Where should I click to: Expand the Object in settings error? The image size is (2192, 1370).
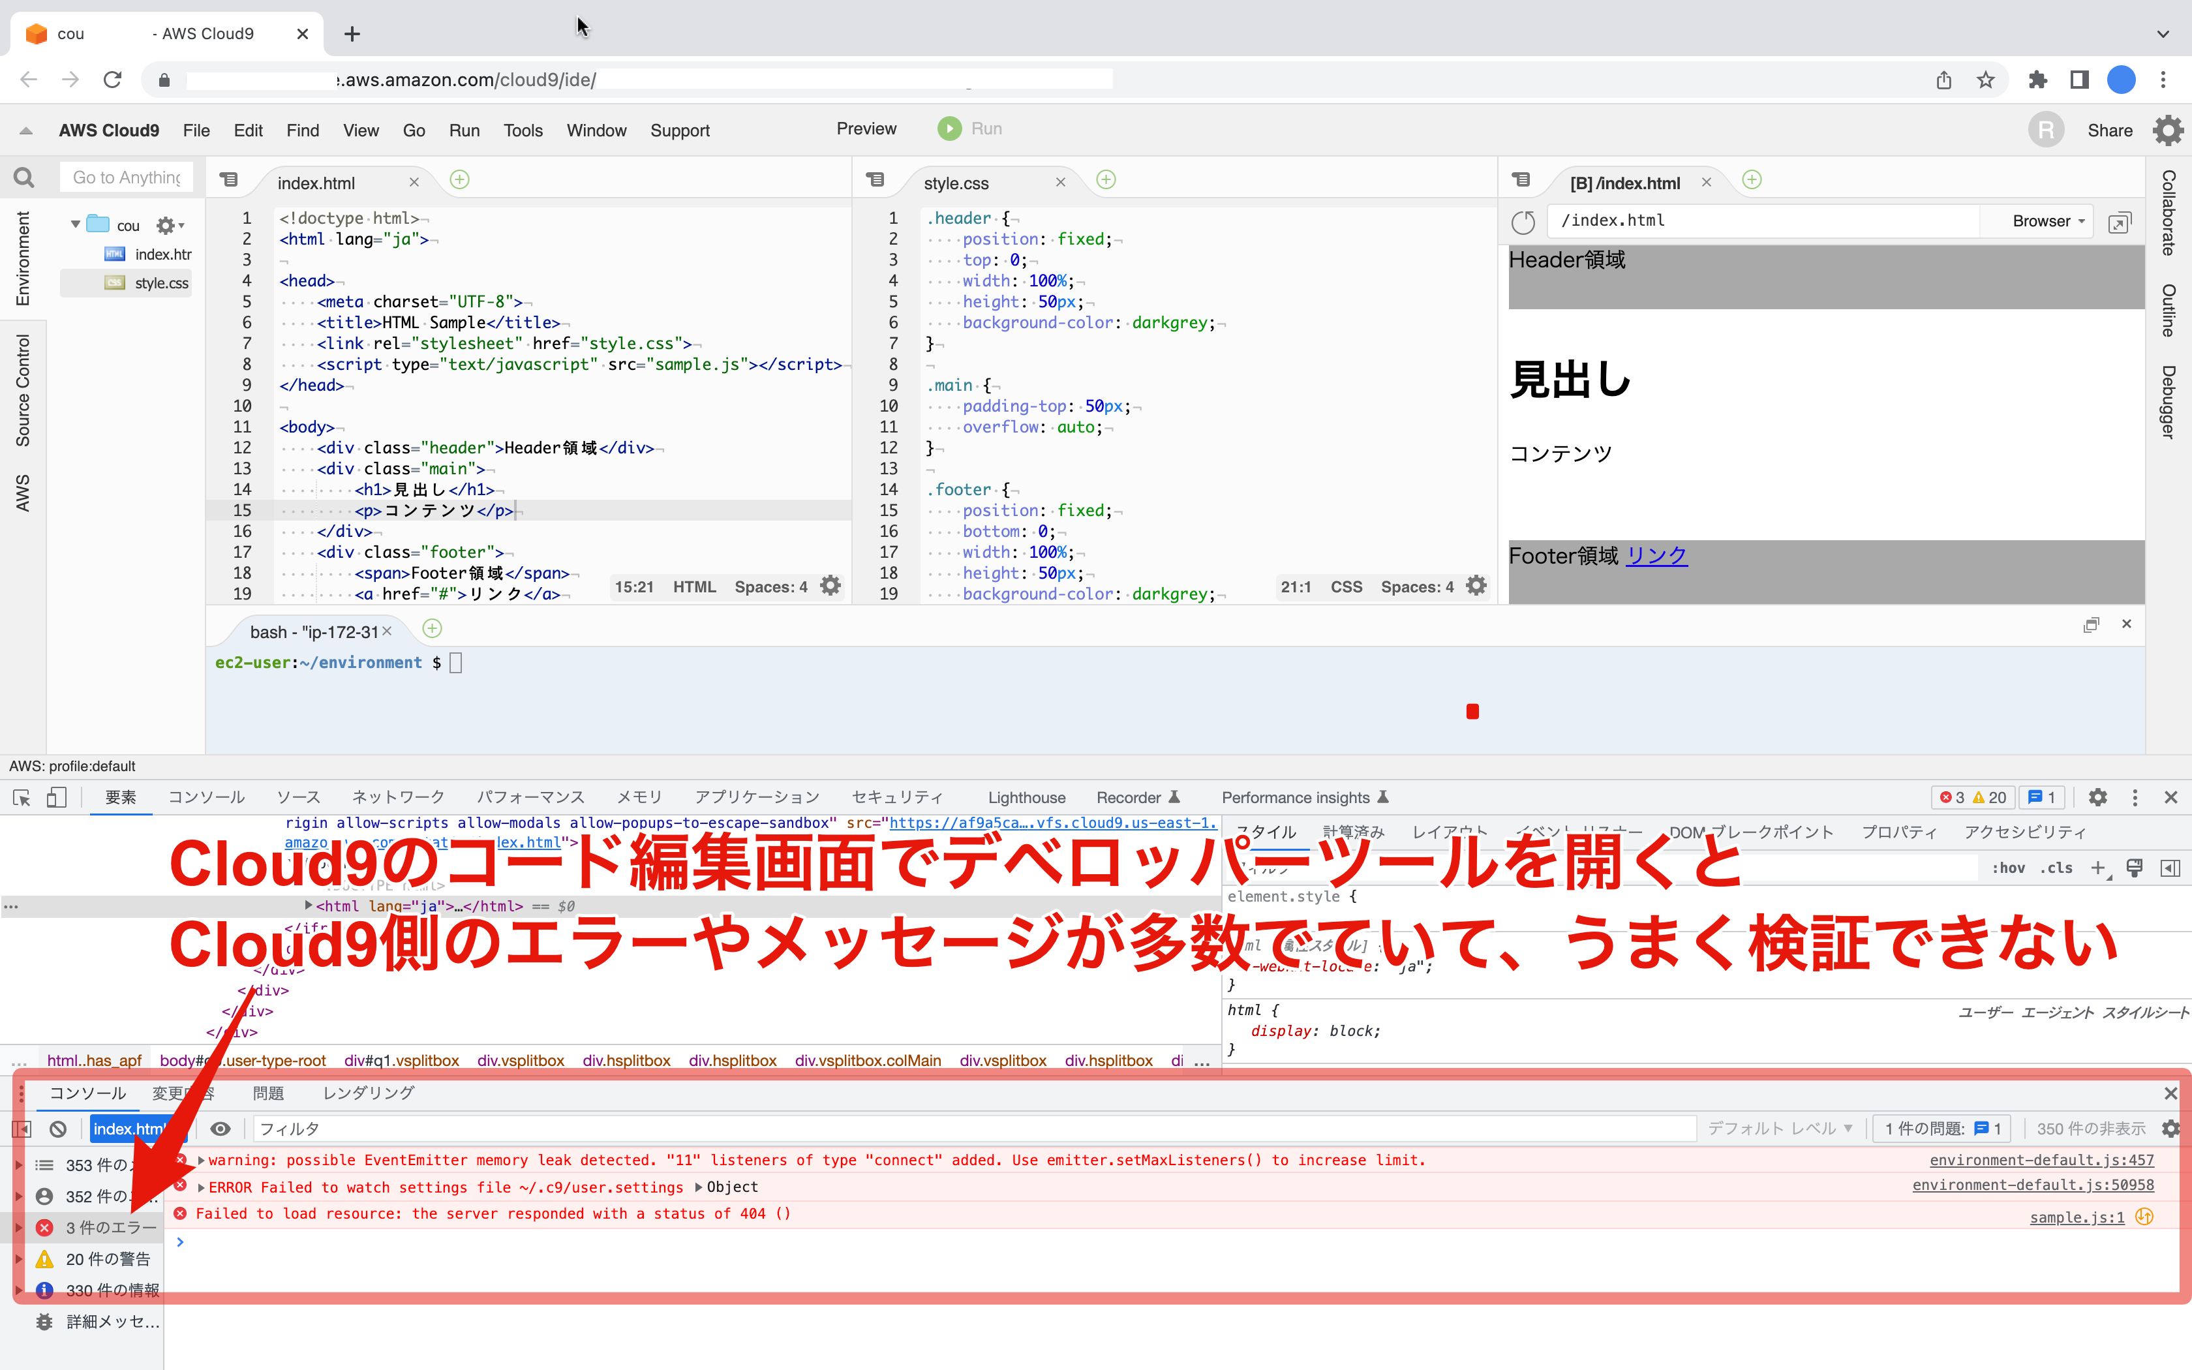point(698,1187)
